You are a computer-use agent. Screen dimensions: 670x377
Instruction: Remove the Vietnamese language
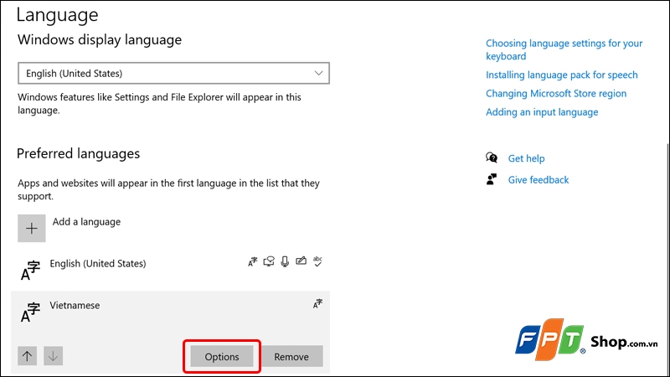(x=291, y=356)
